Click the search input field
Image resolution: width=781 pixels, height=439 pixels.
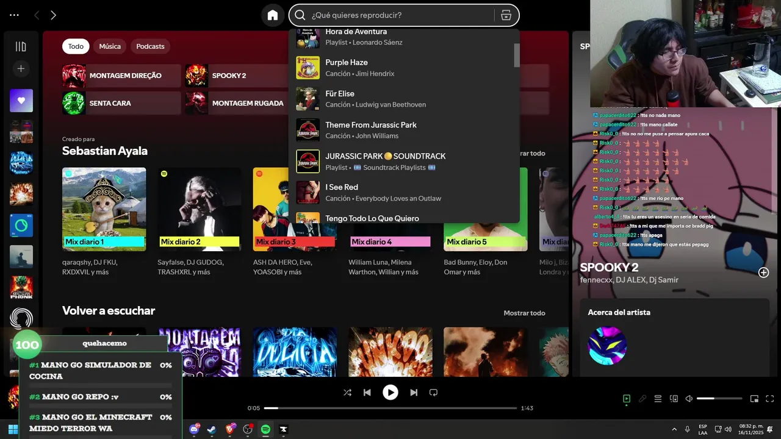tap(400, 15)
